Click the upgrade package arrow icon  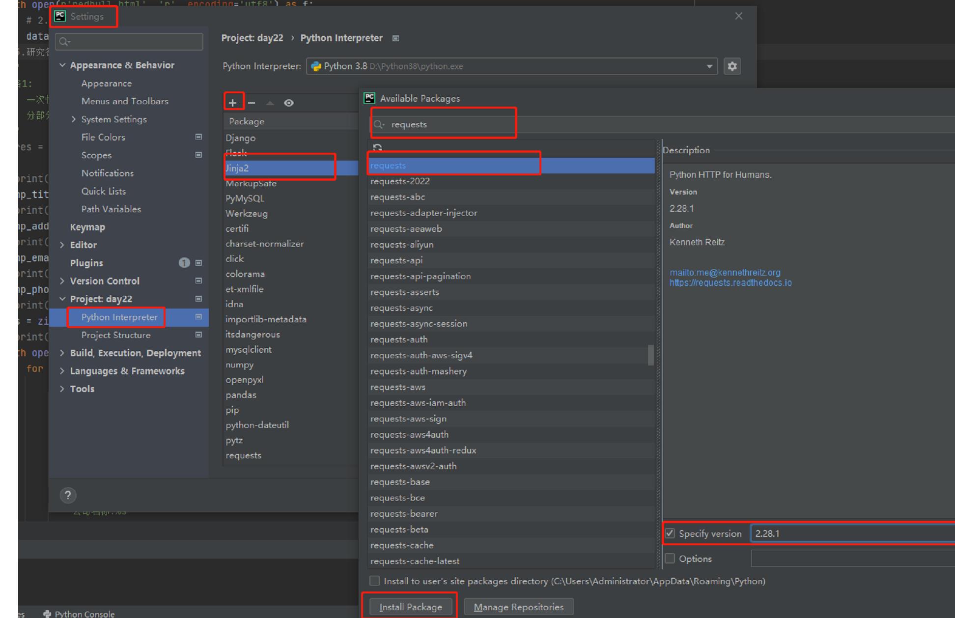[270, 103]
